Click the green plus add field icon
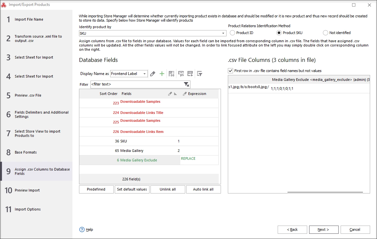 (162, 74)
